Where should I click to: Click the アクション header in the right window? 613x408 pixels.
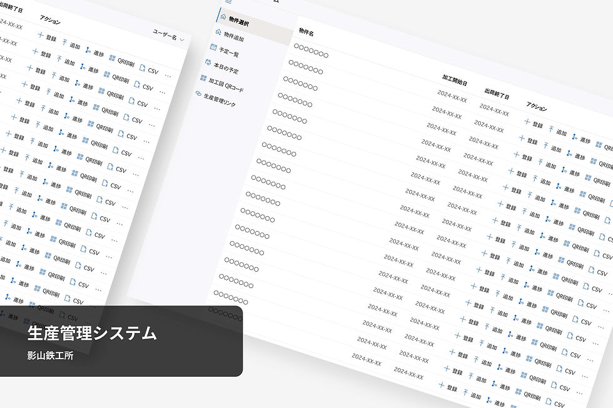point(537,106)
